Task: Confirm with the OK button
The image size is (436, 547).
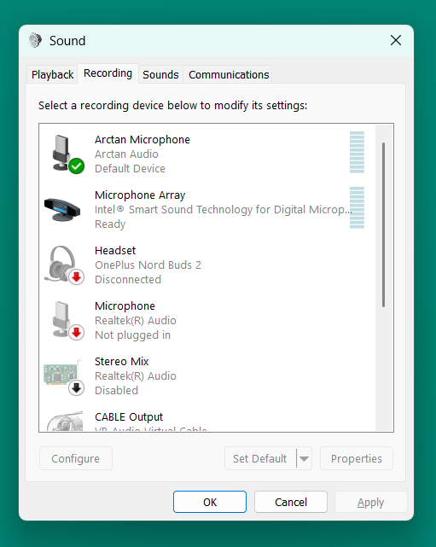Action: [210, 502]
